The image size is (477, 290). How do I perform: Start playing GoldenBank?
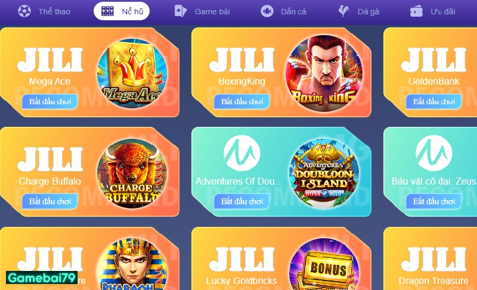(x=434, y=101)
